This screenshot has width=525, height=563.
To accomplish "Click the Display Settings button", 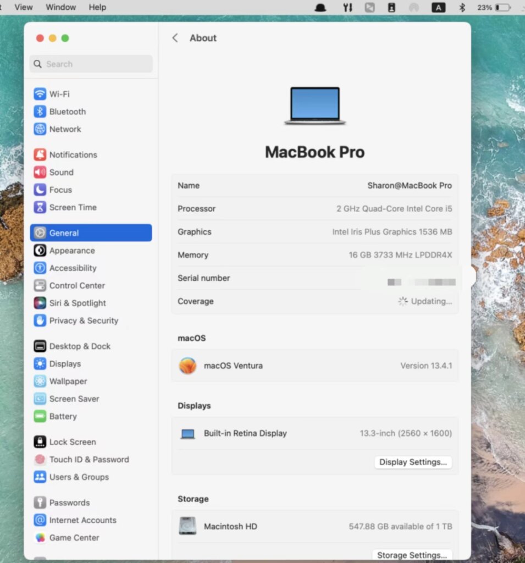I will tap(413, 462).
